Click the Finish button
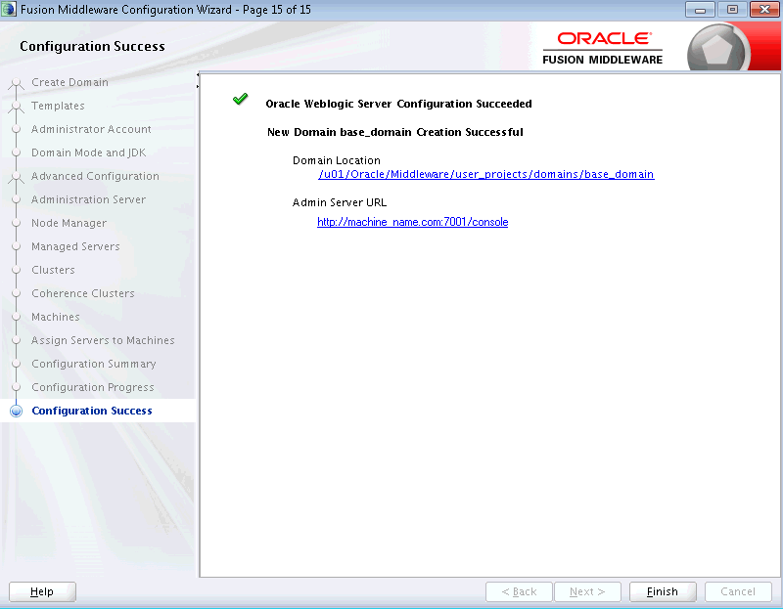This screenshot has height=609, width=783. (x=663, y=591)
